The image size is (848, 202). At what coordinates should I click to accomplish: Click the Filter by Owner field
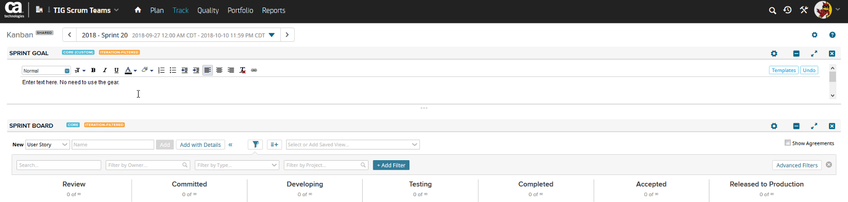148,165
